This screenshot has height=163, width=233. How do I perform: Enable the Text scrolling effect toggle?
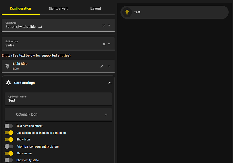9,126
